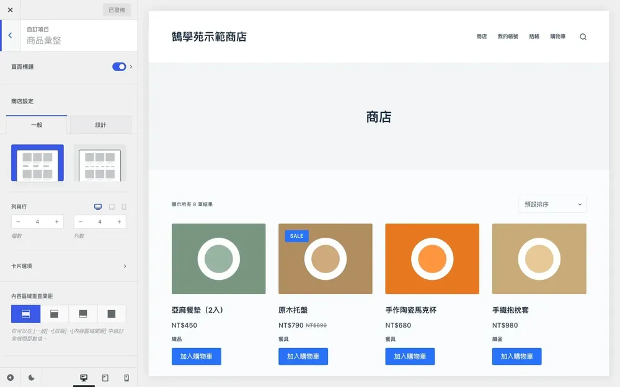
Task: Select the second layout thumbnail with dividers
Action: (100, 163)
